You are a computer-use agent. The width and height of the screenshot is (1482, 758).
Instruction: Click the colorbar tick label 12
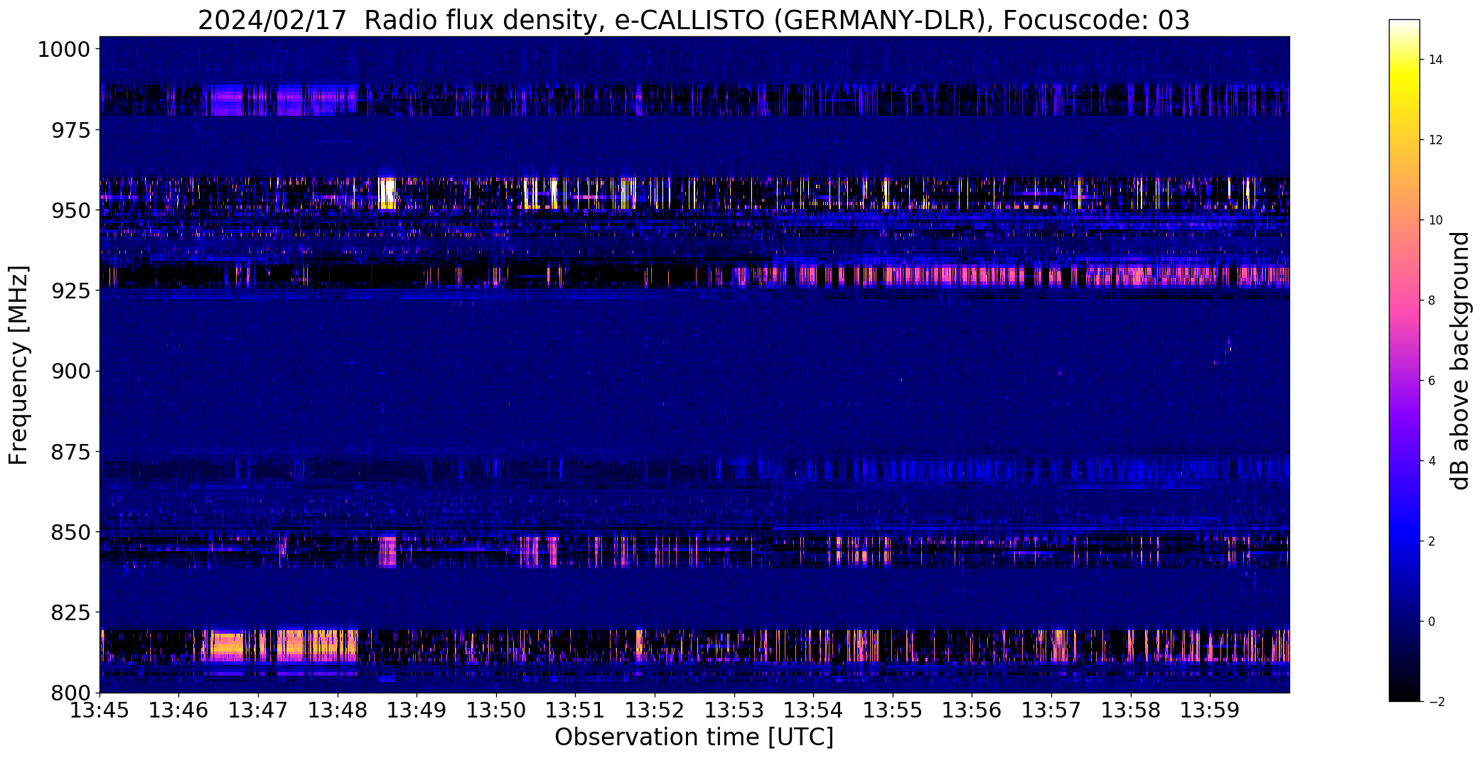[x=1435, y=140]
